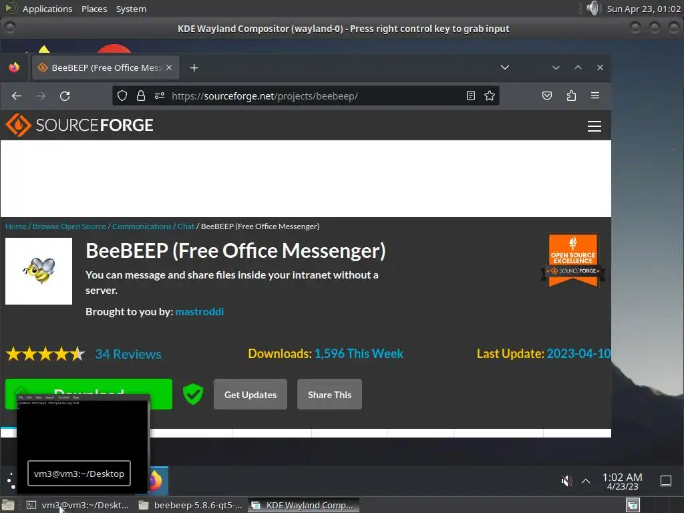Click the tracking protection shield icon

[x=122, y=96]
